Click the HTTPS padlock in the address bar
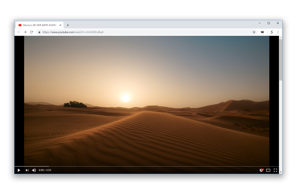Image resolution: width=297 pixels, height=194 pixels. (x=39, y=32)
